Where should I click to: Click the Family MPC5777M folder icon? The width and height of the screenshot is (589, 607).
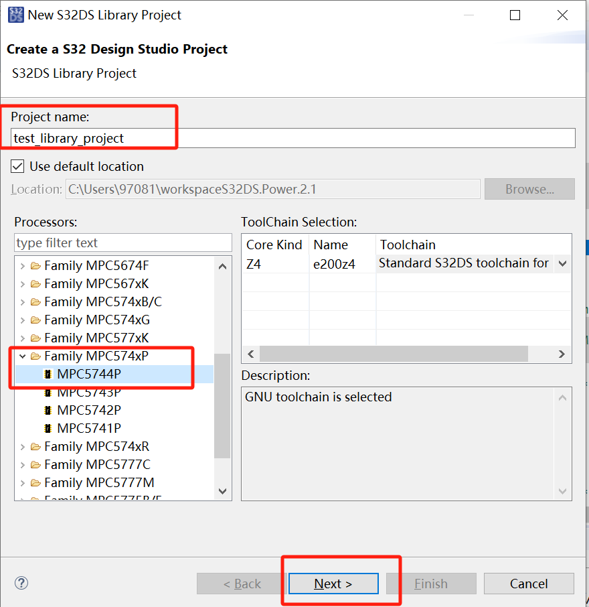tap(35, 483)
